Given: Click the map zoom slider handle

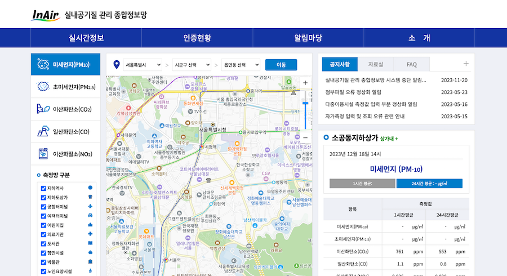Looking at the screenshot, I should pos(305,102).
